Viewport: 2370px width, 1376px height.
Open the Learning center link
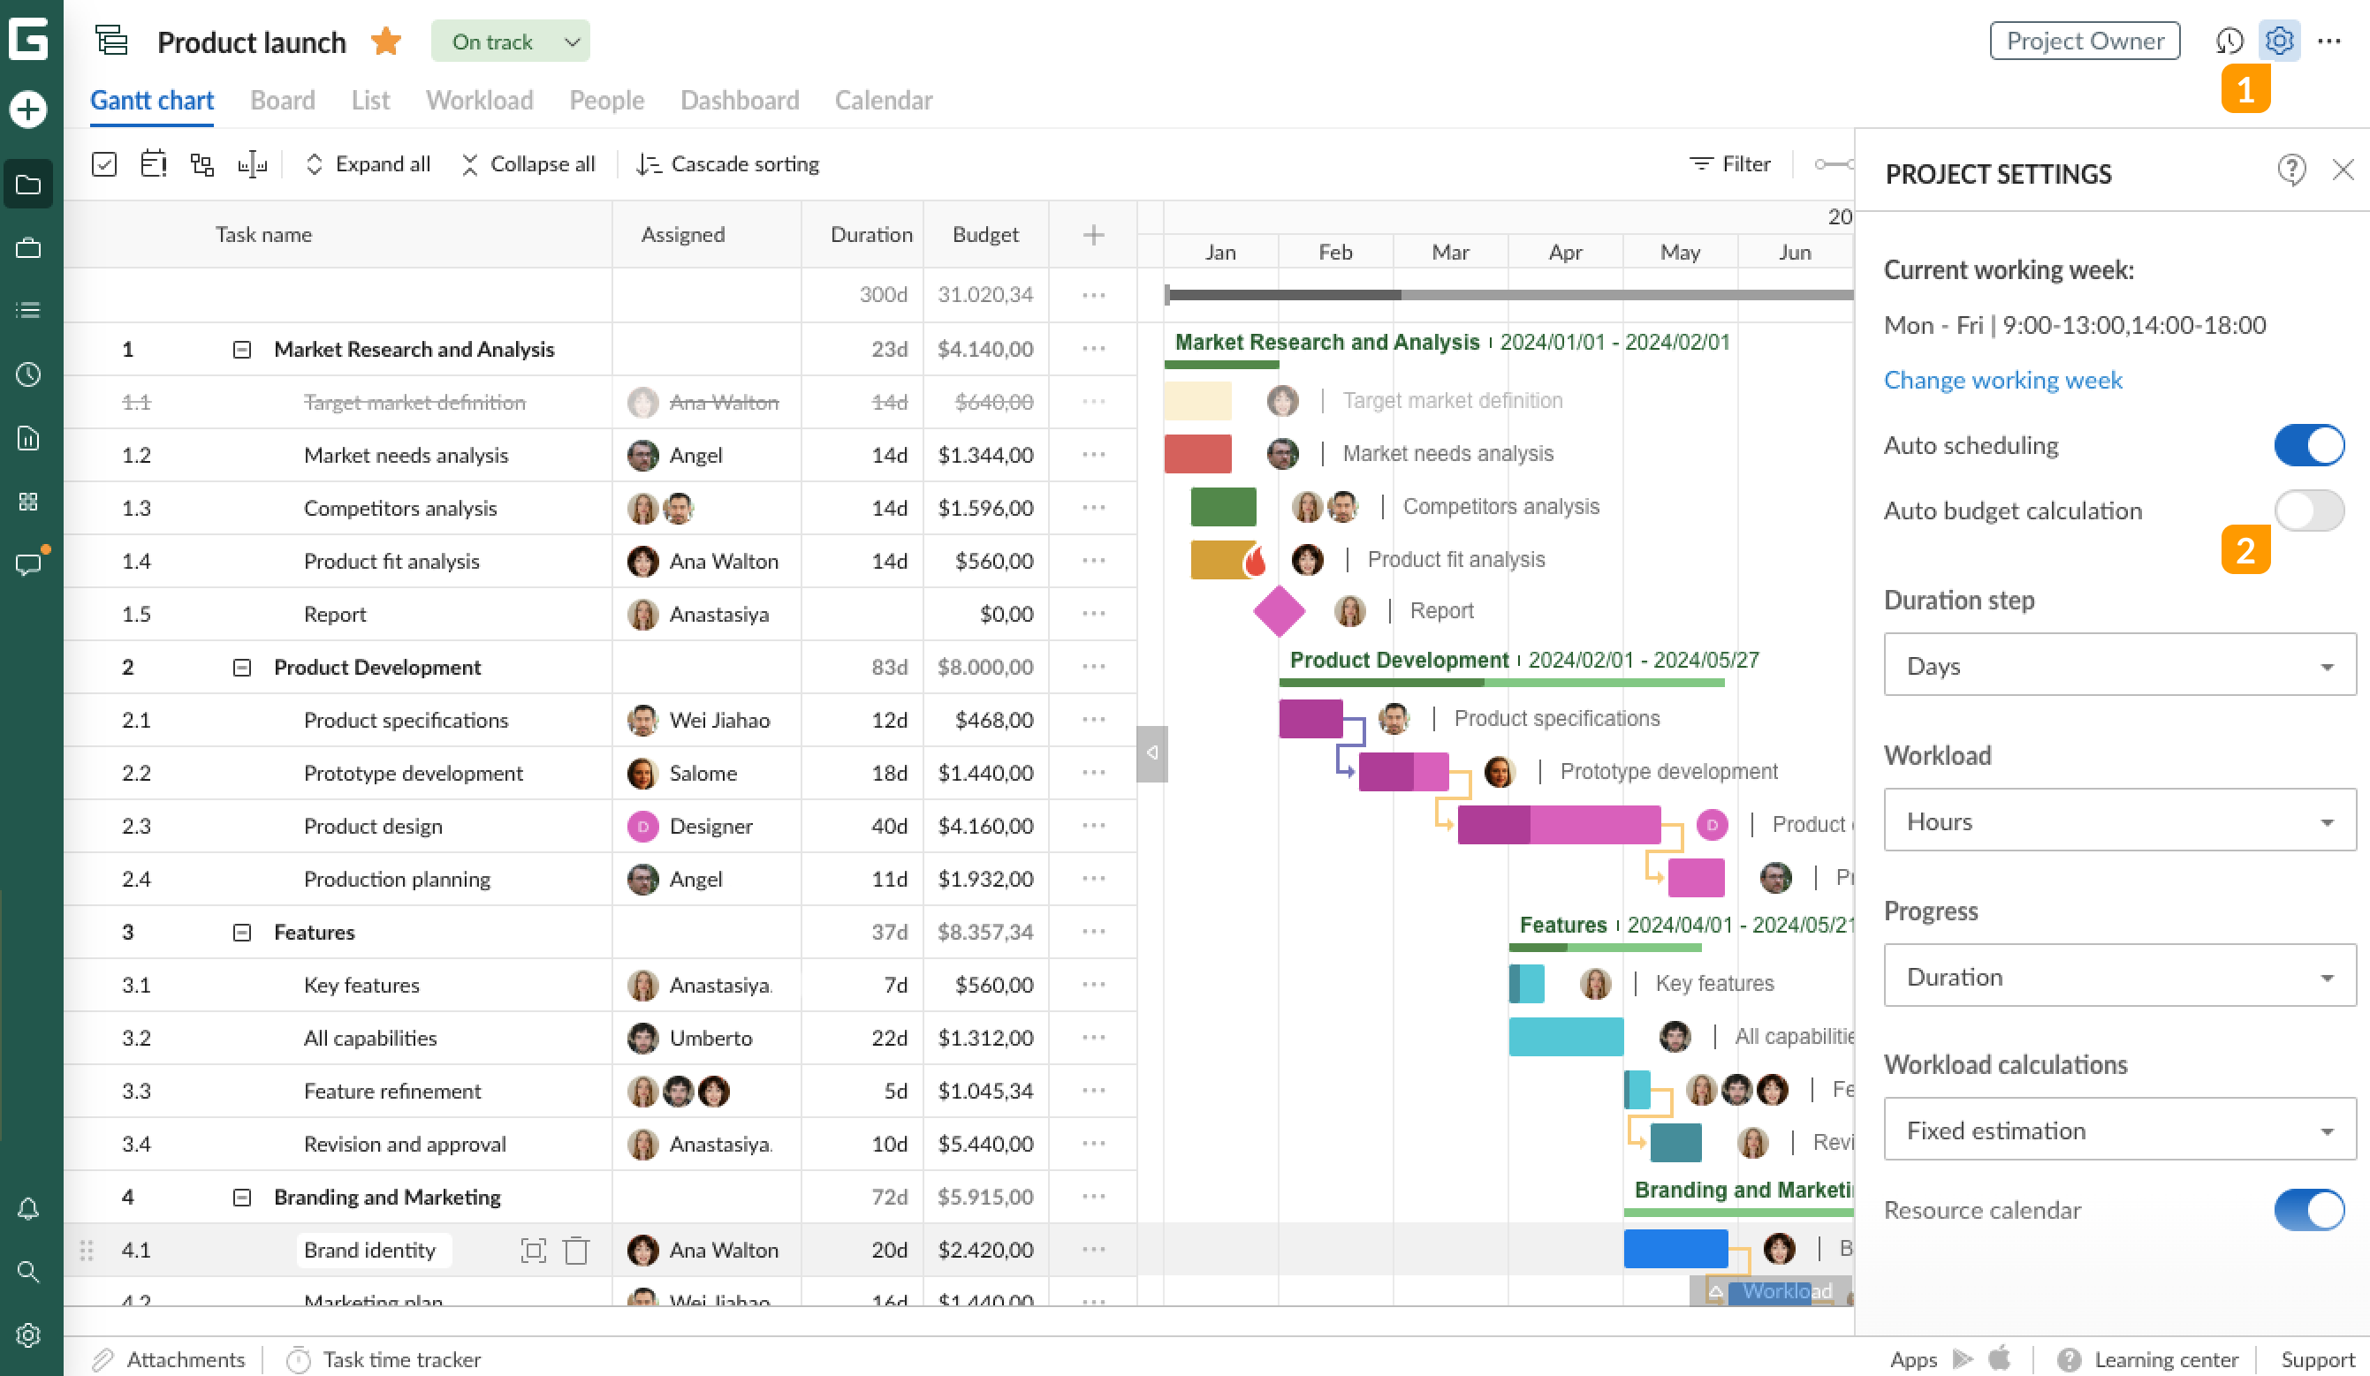[2147, 1359]
